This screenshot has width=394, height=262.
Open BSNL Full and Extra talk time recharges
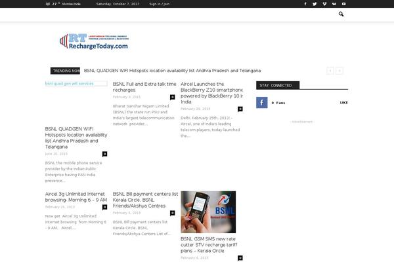click(x=144, y=87)
